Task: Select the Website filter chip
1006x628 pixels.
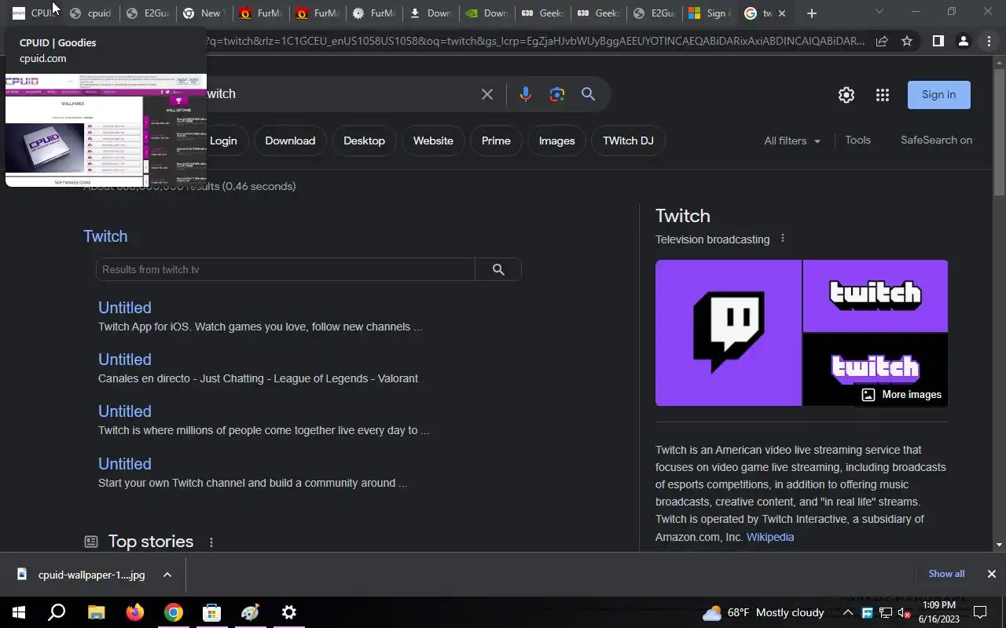Action: click(x=433, y=141)
